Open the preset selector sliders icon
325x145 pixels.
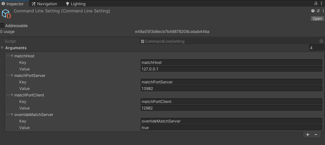tap(318, 11)
